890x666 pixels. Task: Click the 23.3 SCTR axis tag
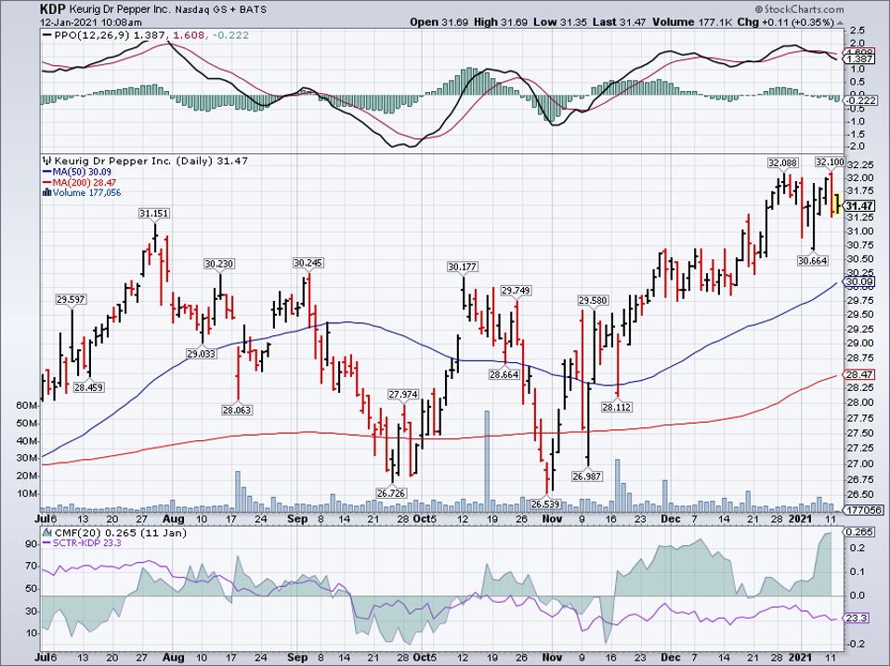tap(857, 618)
